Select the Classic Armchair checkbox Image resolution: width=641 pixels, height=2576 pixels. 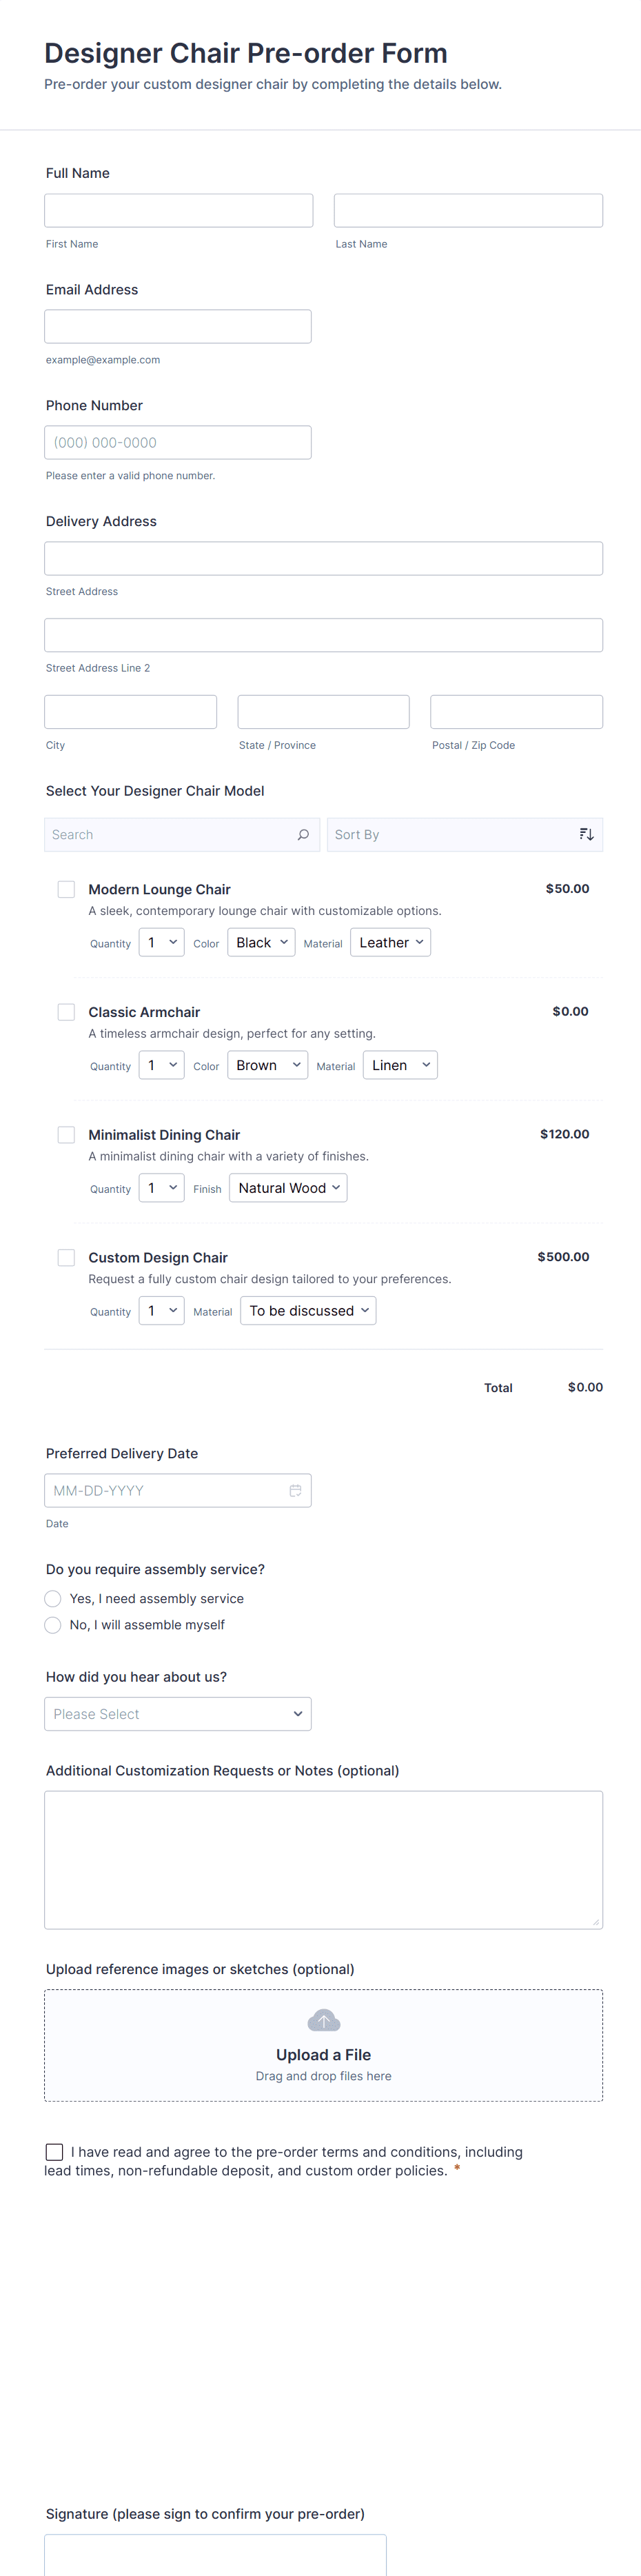click(66, 1012)
